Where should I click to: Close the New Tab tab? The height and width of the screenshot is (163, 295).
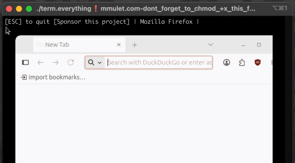point(119,45)
